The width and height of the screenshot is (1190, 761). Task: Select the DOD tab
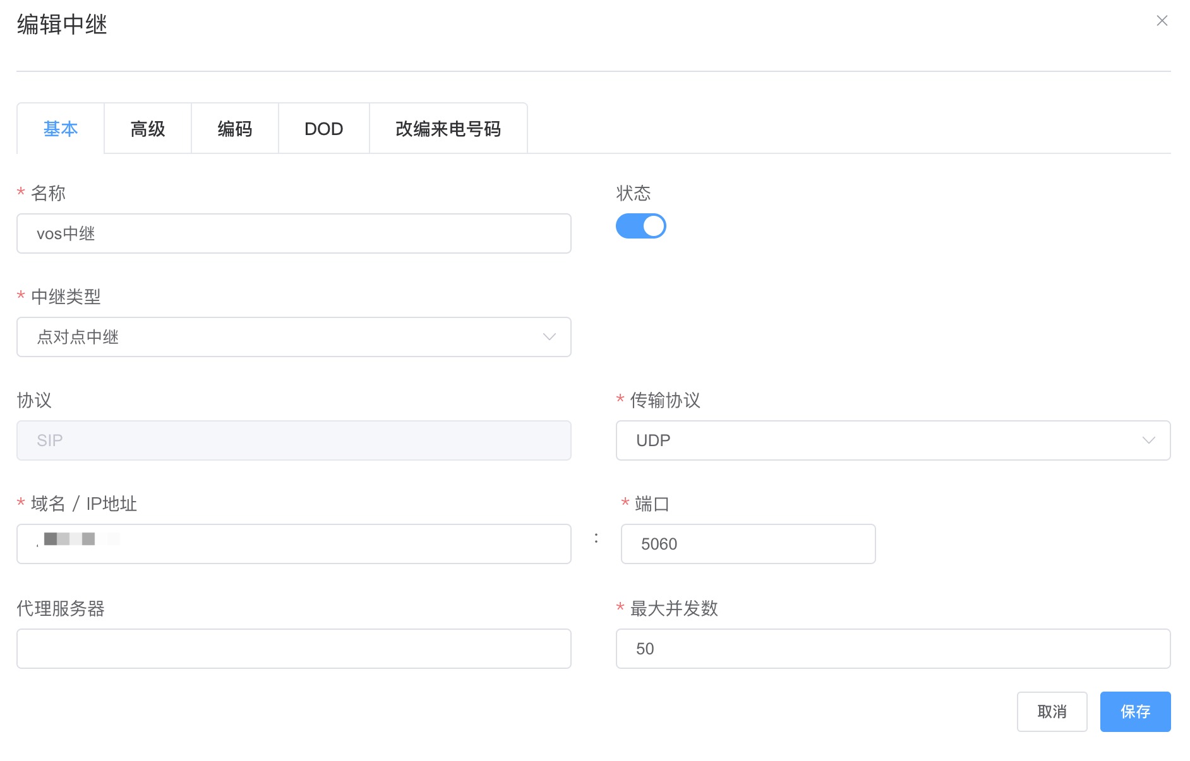[323, 128]
